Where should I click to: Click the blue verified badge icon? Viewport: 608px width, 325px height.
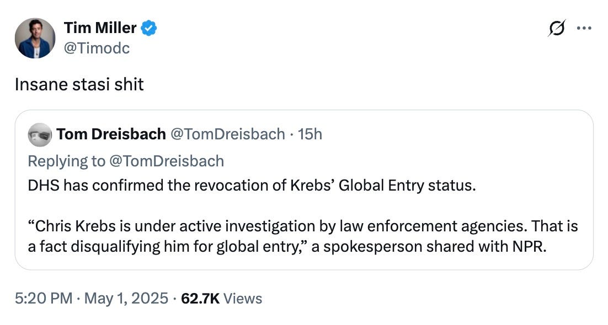coord(148,28)
